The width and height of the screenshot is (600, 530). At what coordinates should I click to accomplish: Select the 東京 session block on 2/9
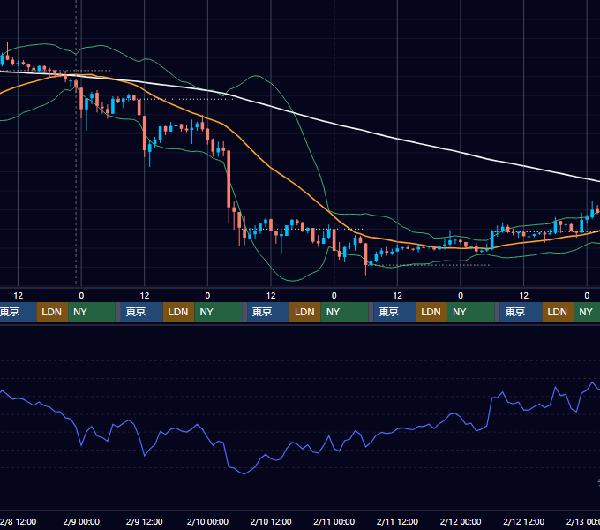click(x=141, y=312)
